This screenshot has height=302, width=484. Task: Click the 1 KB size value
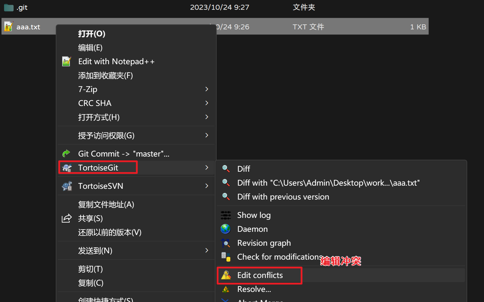pyautogui.click(x=418, y=27)
